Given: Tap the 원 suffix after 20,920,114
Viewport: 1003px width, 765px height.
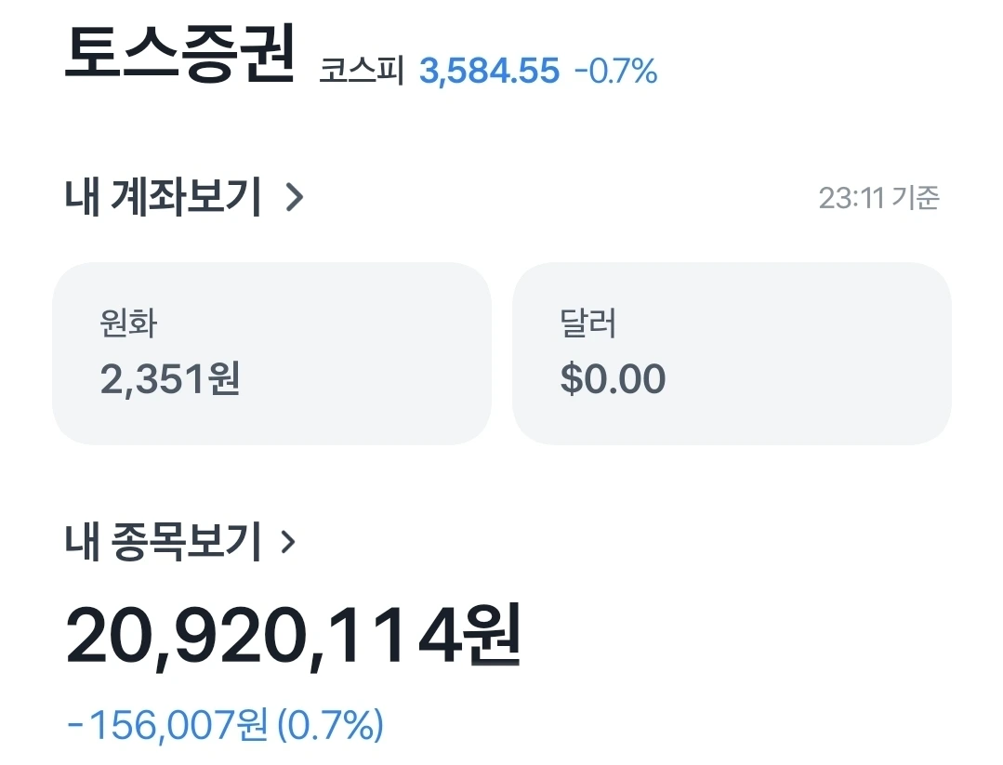Looking at the screenshot, I should 494,637.
